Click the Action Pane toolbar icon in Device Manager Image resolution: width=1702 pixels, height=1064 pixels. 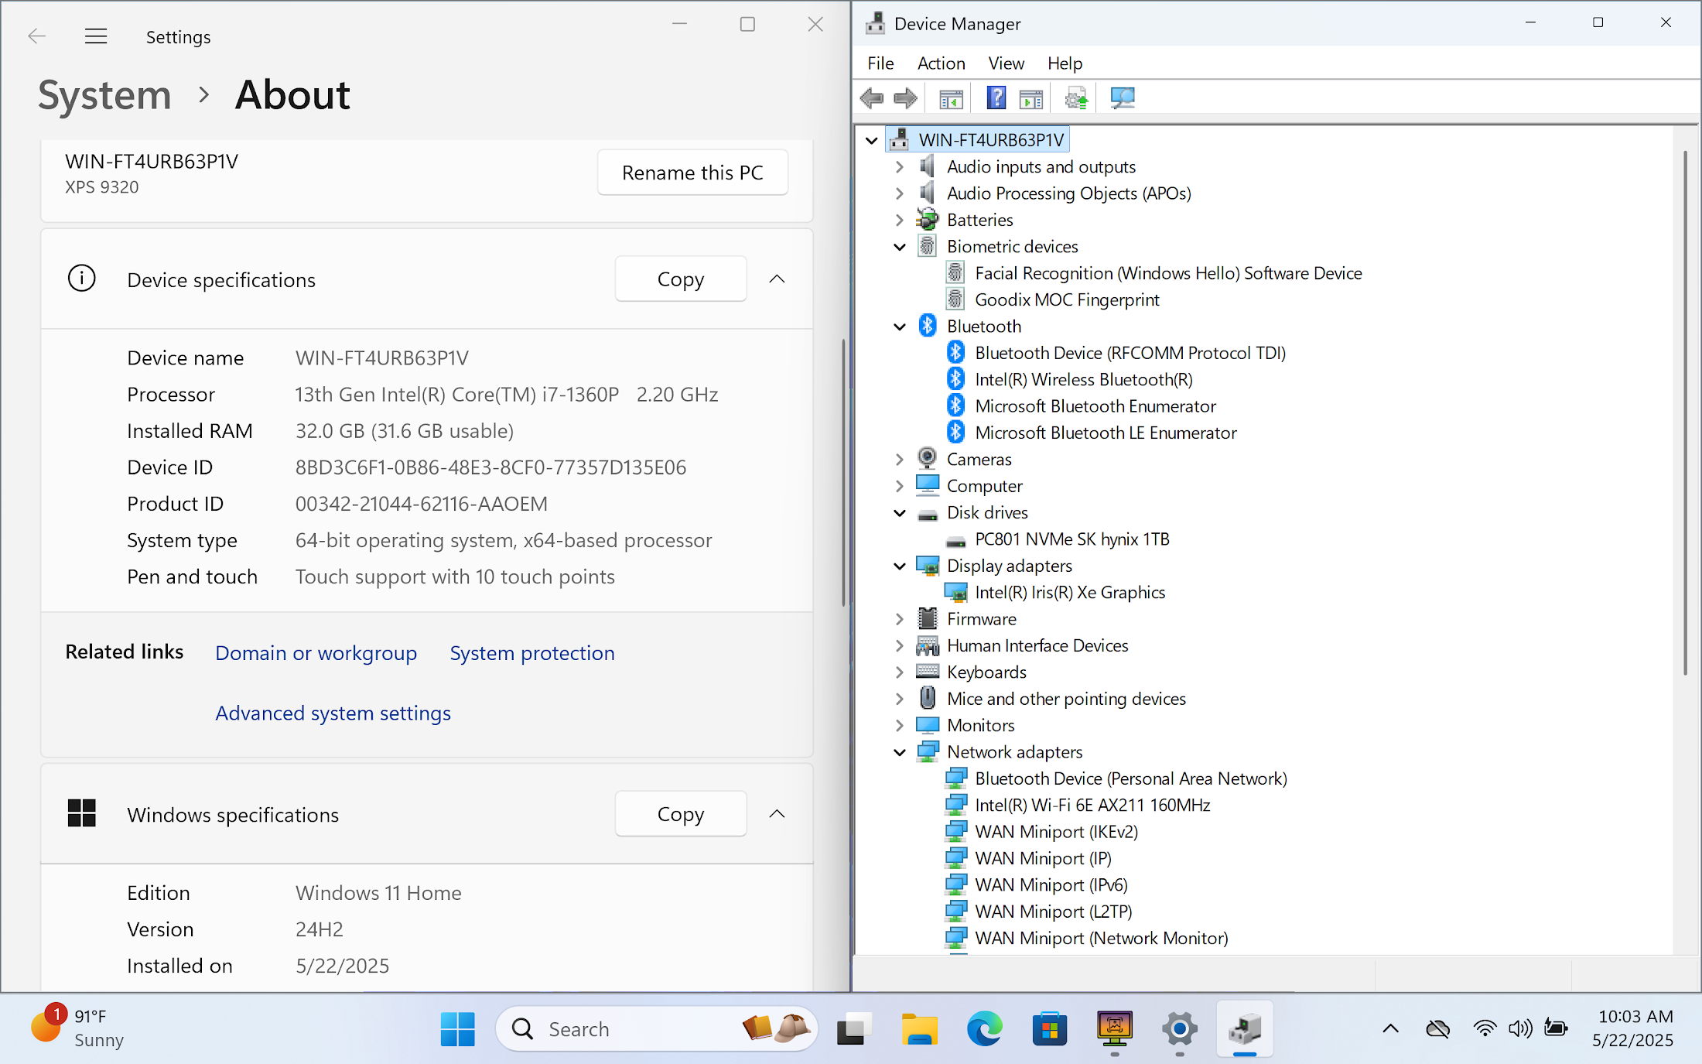pos(1031,98)
